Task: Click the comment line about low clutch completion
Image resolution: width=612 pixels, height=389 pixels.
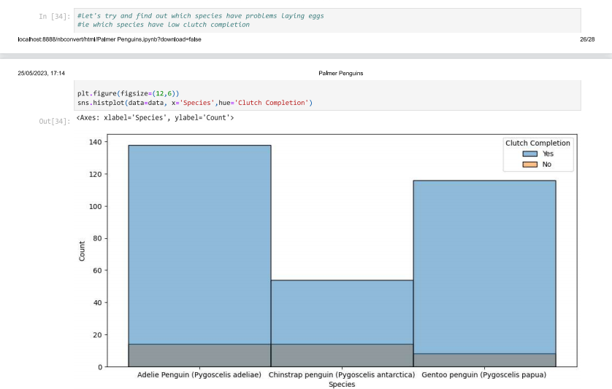Action: (x=163, y=25)
